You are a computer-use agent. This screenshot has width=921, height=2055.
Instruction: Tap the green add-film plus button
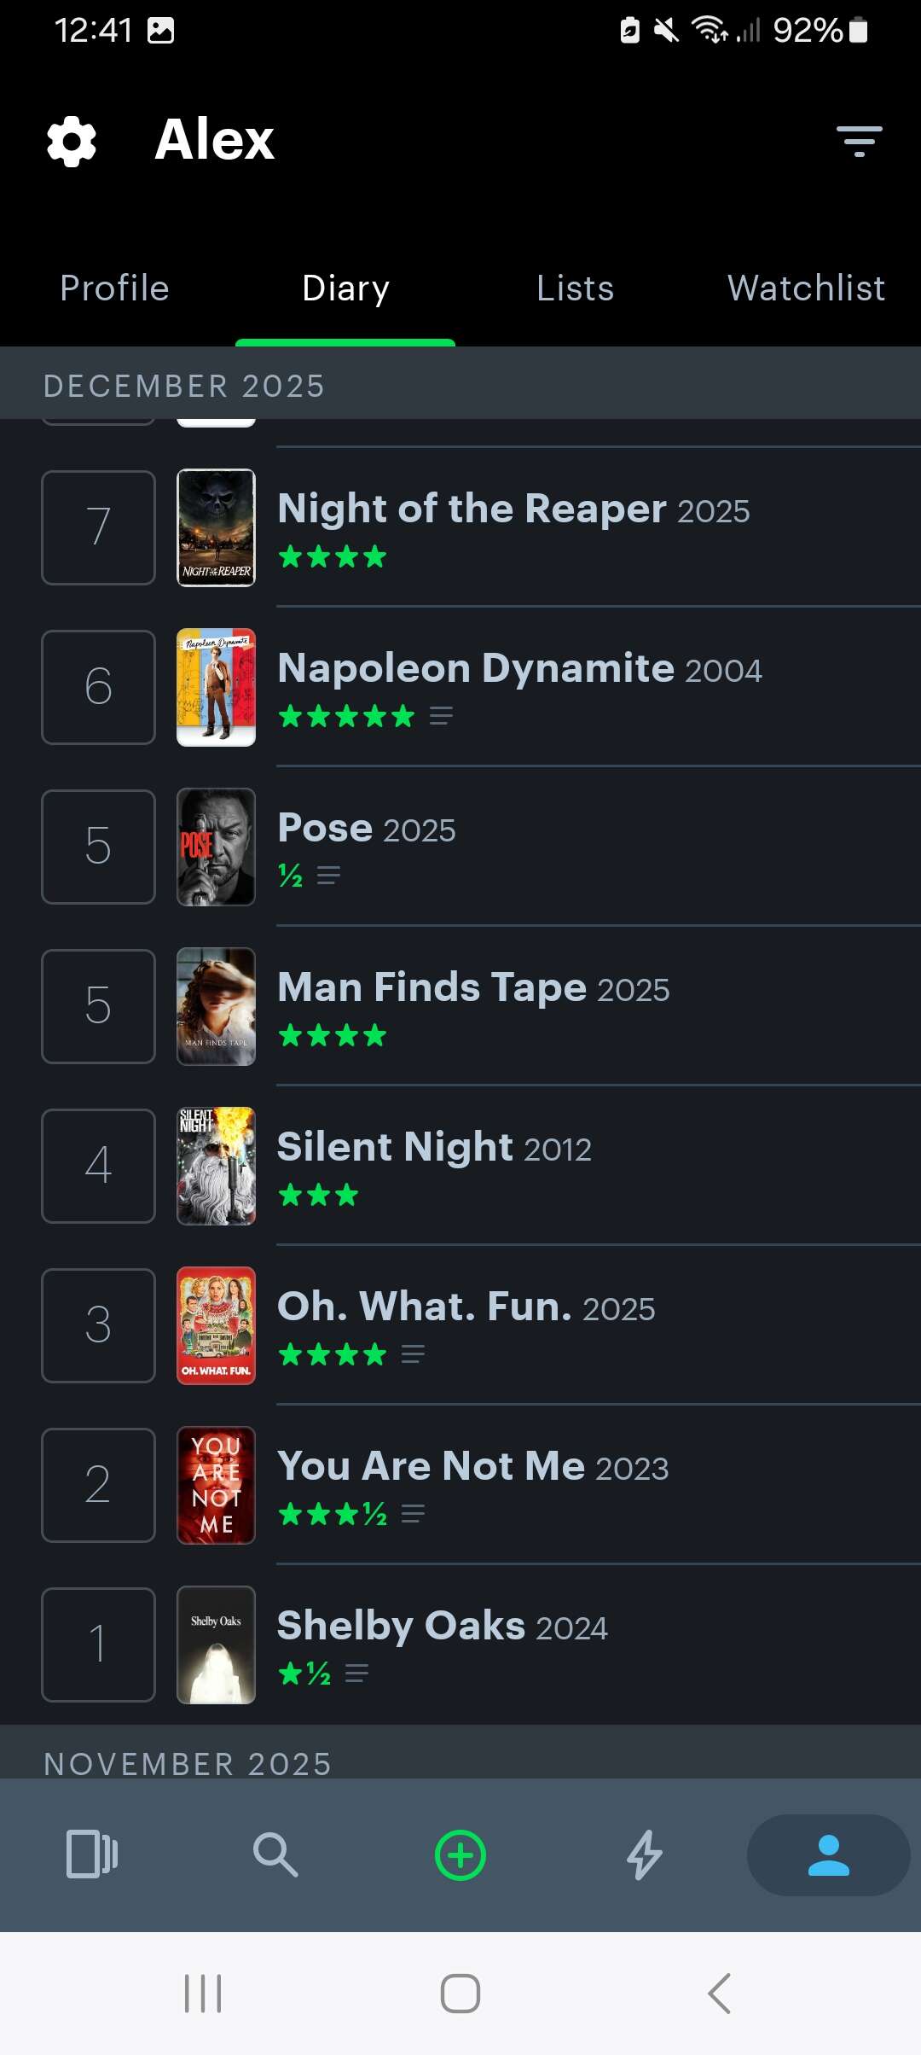coord(460,1855)
